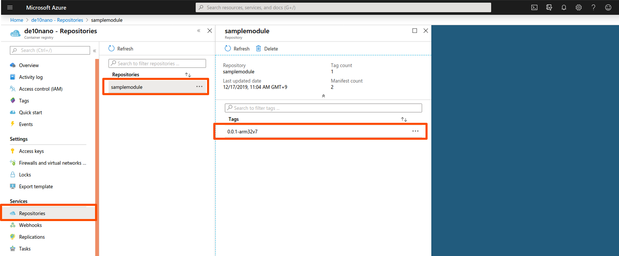
Task: Click the Search to filter tags field
Action: point(323,108)
